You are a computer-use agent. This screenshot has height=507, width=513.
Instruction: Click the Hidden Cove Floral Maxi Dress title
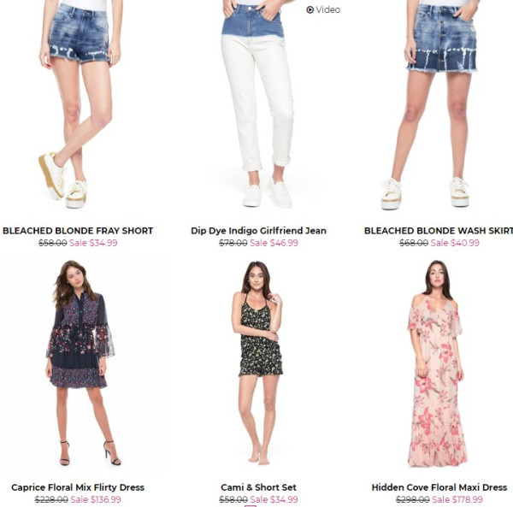[x=439, y=487]
